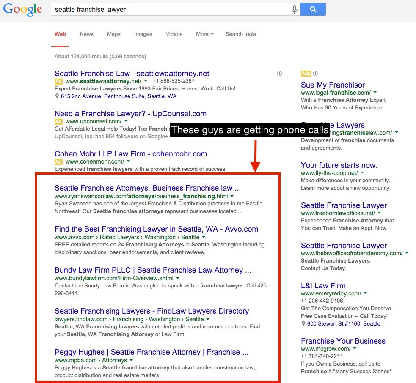The image size is (416, 383).
Task: Click Ad badge beside upcounsel.com
Action: click(x=58, y=122)
